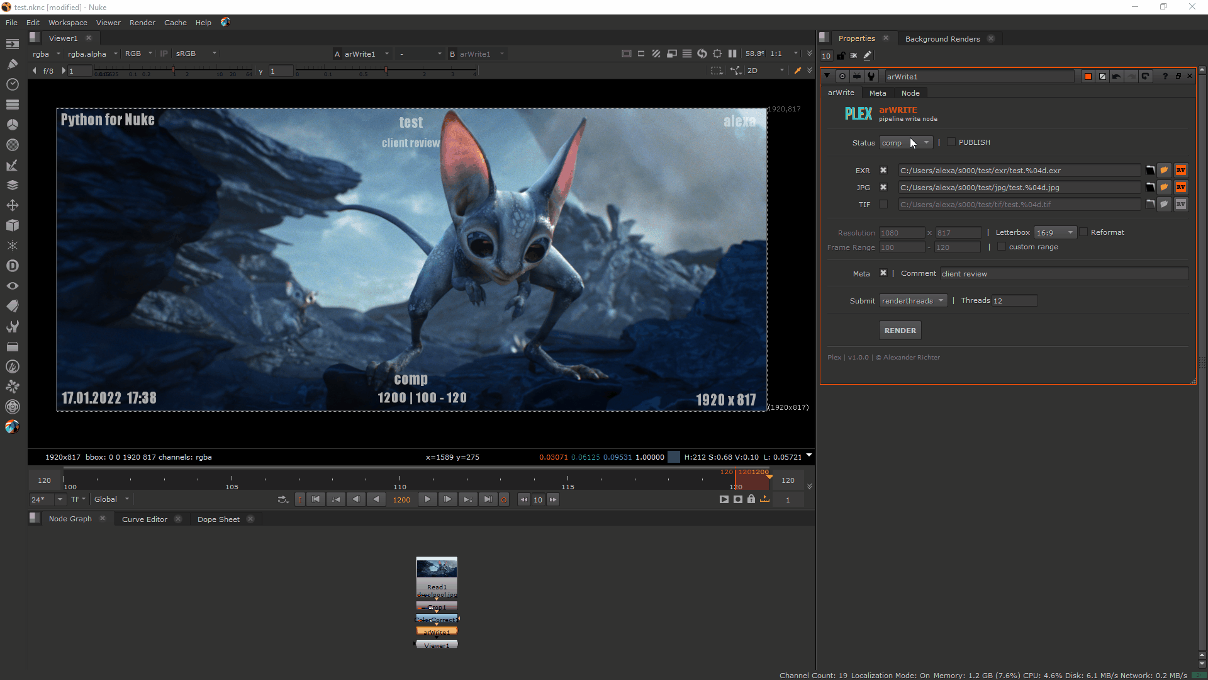The image size is (1208, 680).
Task: Open the renderthreads Submit dropdown
Action: tap(913, 300)
